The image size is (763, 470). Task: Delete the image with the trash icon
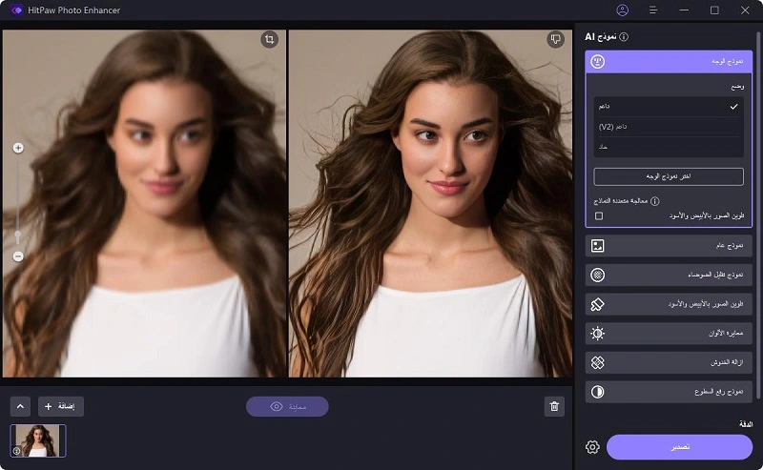554,407
